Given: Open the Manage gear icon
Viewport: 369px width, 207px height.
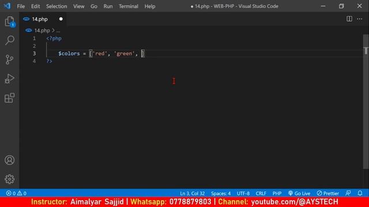Looking at the screenshot, I should 9,179.
